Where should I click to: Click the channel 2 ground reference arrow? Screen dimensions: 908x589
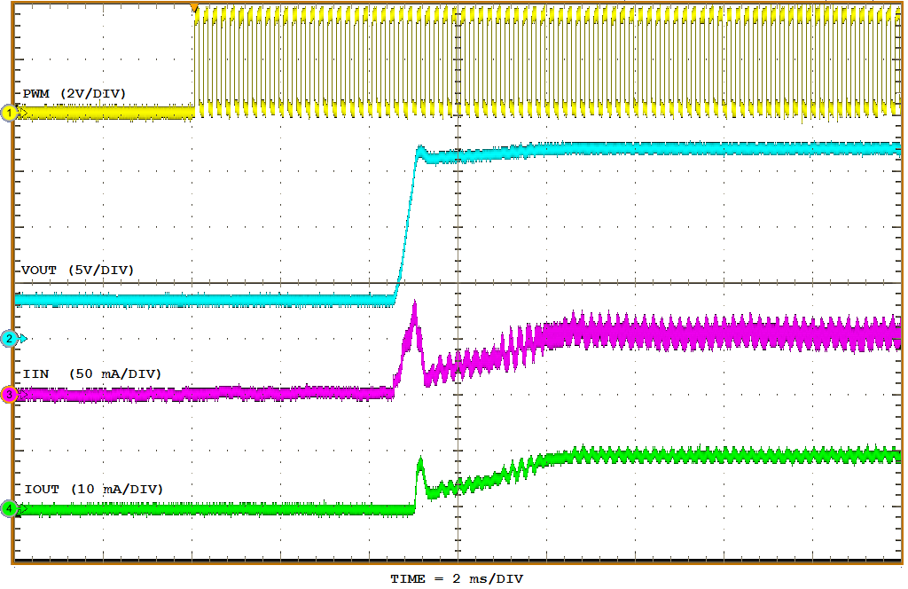(24, 337)
